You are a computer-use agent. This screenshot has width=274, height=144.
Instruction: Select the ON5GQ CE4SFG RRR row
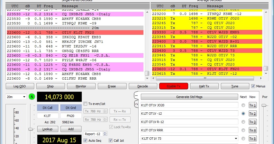point(75,51)
